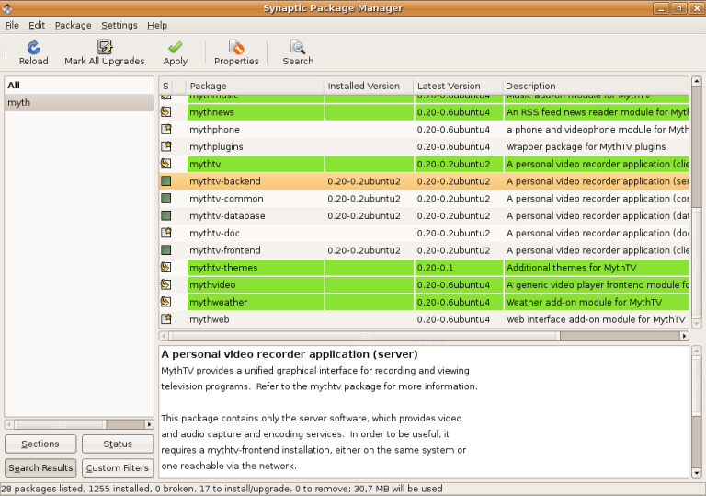The image size is (706, 496).
Task: Select the mythtv-database package name
Action: [x=227, y=215]
